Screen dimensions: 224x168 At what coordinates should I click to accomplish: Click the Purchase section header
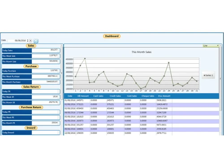31,66
